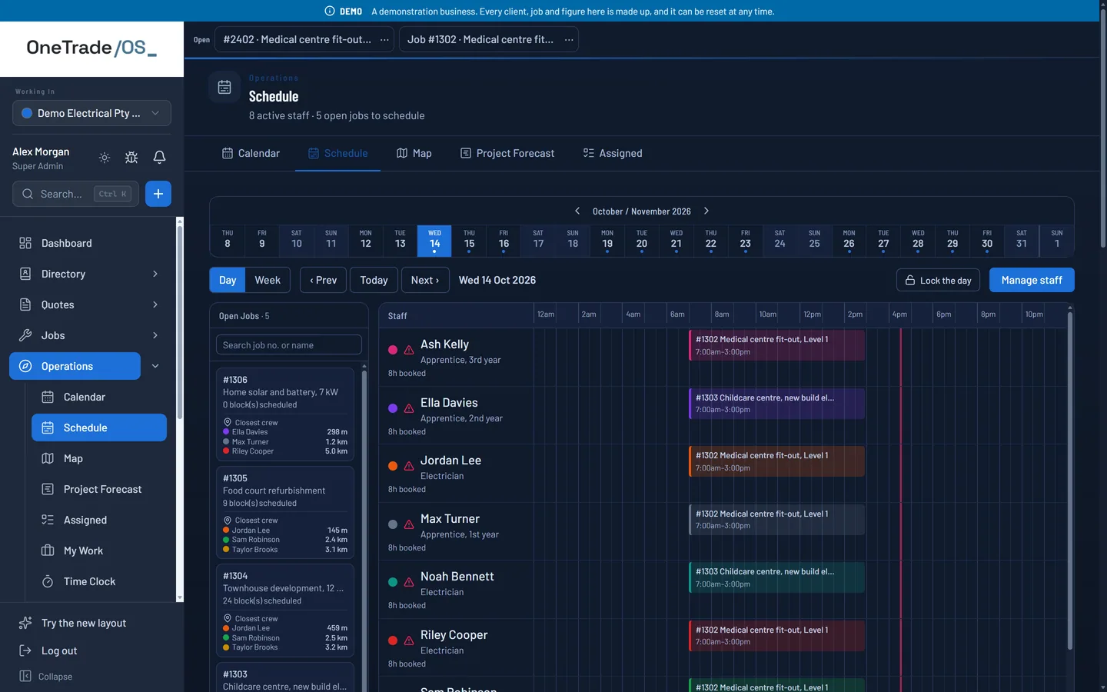The height and width of the screenshot is (692, 1107).
Task: Expand the Jobs menu
Action: [x=155, y=335]
